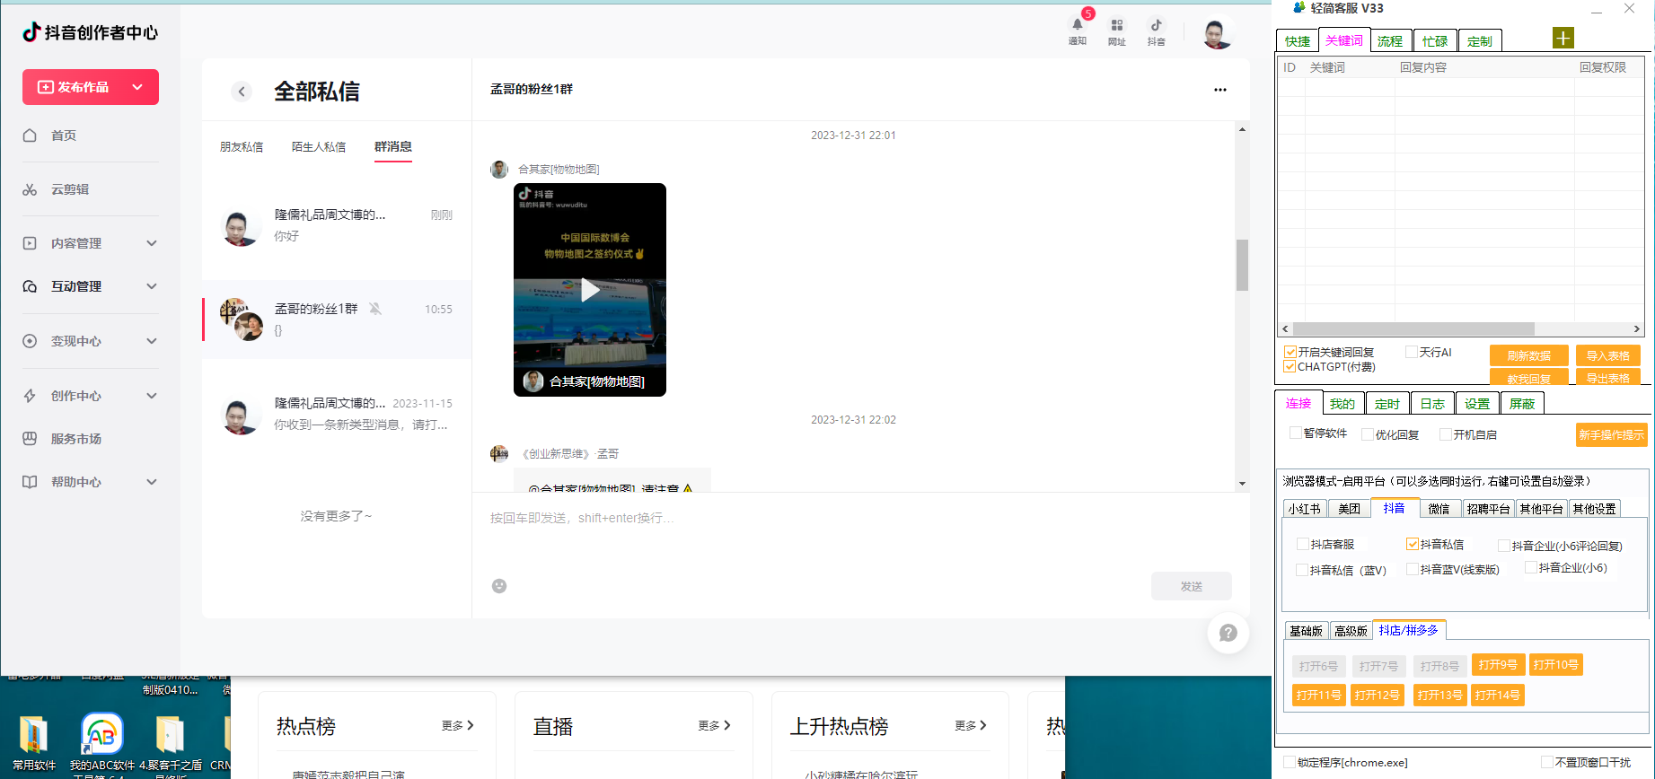Open 云剪辑 scissors icon in sidebar
The height and width of the screenshot is (779, 1655).
click(x=30, y=189)
